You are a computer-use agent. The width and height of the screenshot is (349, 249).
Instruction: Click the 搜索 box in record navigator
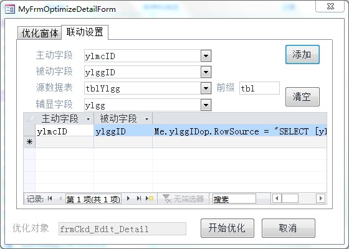click(x=234, y=199)
